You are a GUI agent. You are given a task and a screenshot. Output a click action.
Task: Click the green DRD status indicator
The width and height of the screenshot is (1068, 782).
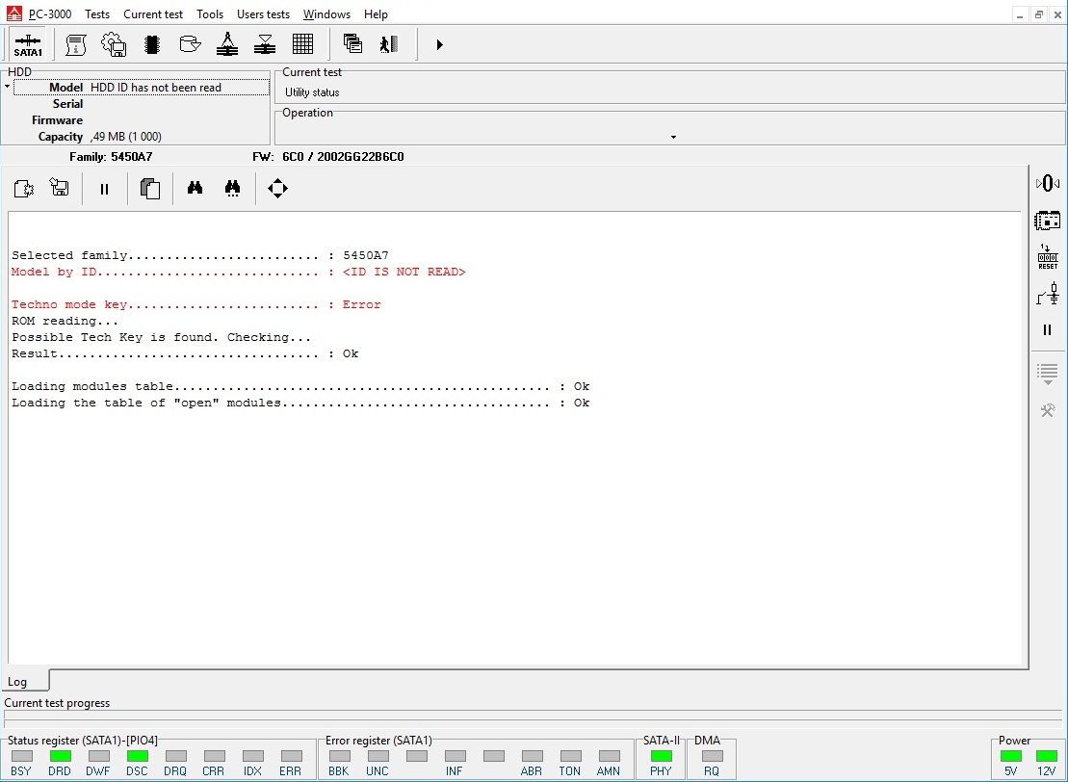tap(60, 755)
